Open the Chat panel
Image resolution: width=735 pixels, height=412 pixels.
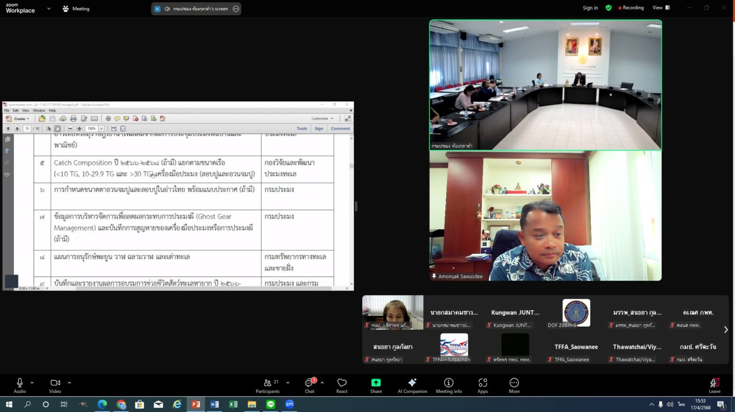[310, 385]
